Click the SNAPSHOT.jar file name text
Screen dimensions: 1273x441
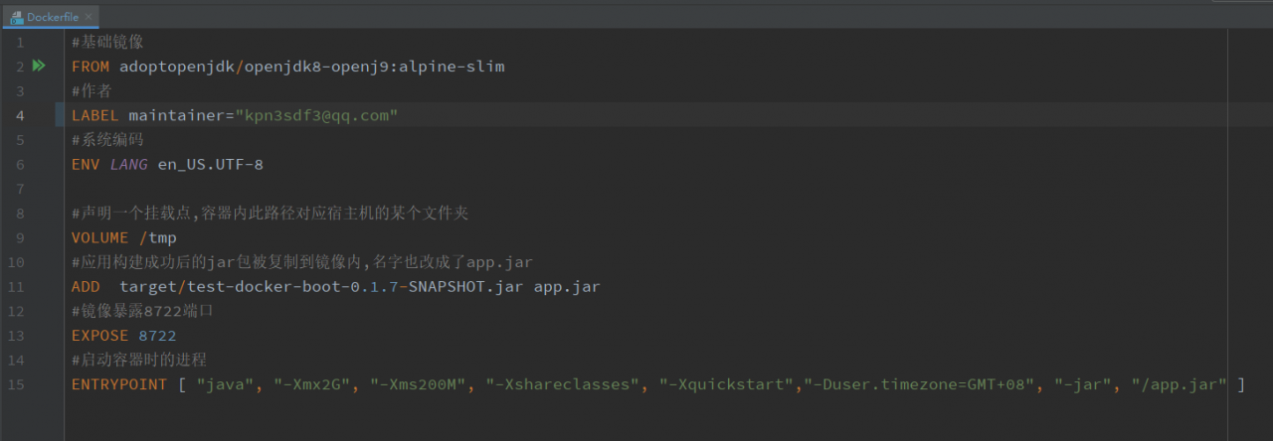[x=465, y=287]
